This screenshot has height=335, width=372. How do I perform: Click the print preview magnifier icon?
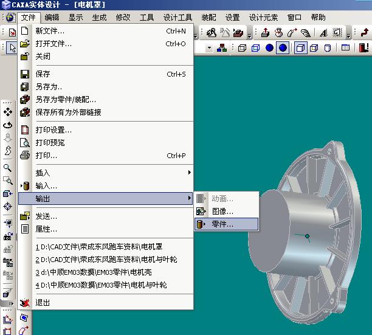tap(25, 143)
